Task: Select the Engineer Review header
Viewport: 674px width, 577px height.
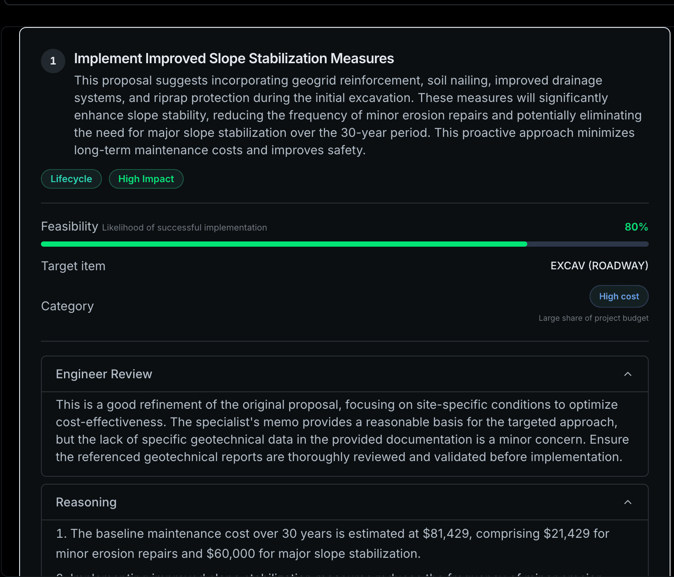Action: click(104, 374)
